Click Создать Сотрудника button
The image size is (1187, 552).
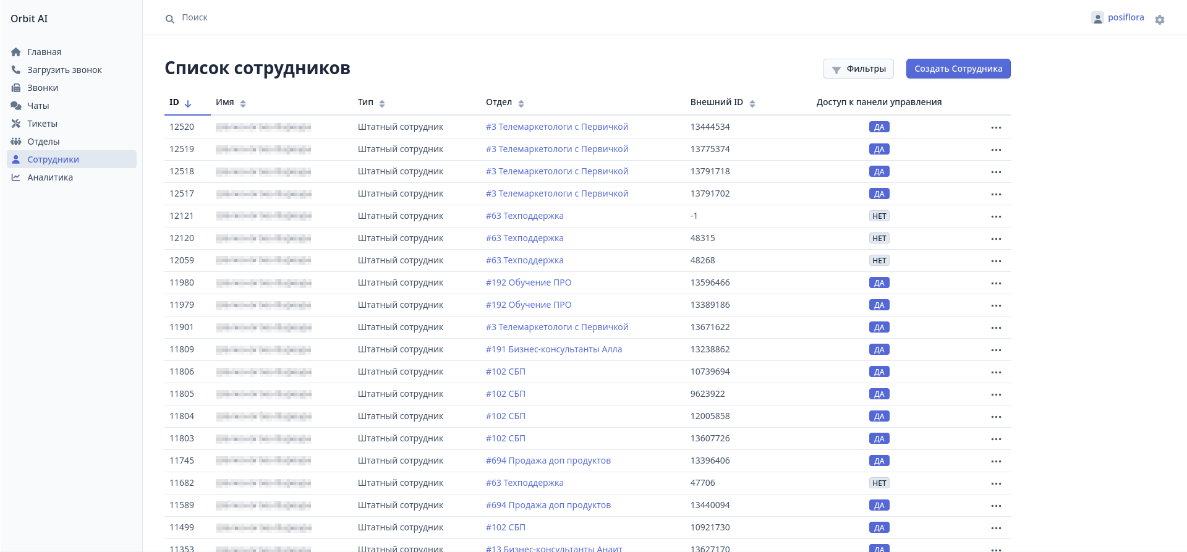pos(958,69)
